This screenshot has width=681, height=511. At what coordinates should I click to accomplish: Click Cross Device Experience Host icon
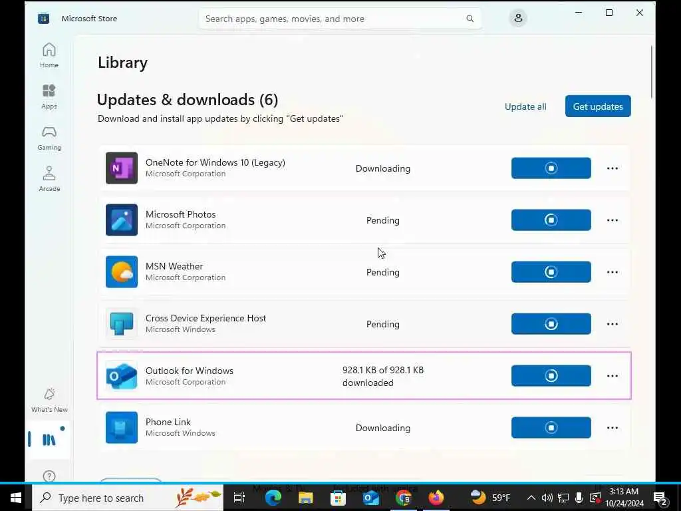coord(122,324)
